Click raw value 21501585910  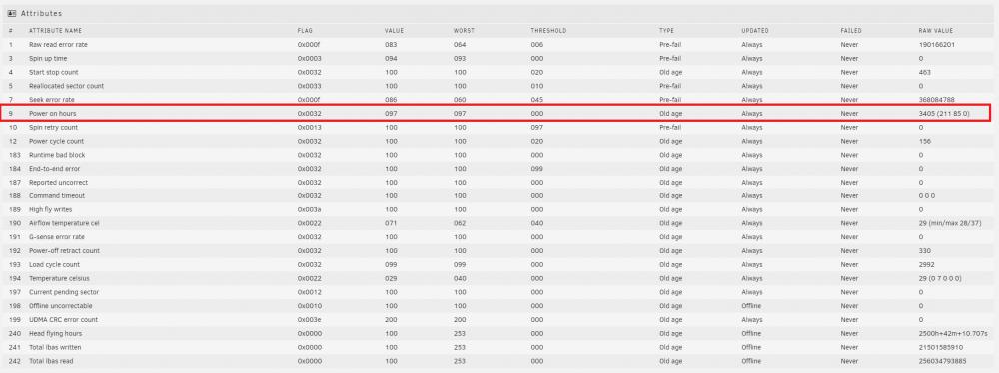940,347
